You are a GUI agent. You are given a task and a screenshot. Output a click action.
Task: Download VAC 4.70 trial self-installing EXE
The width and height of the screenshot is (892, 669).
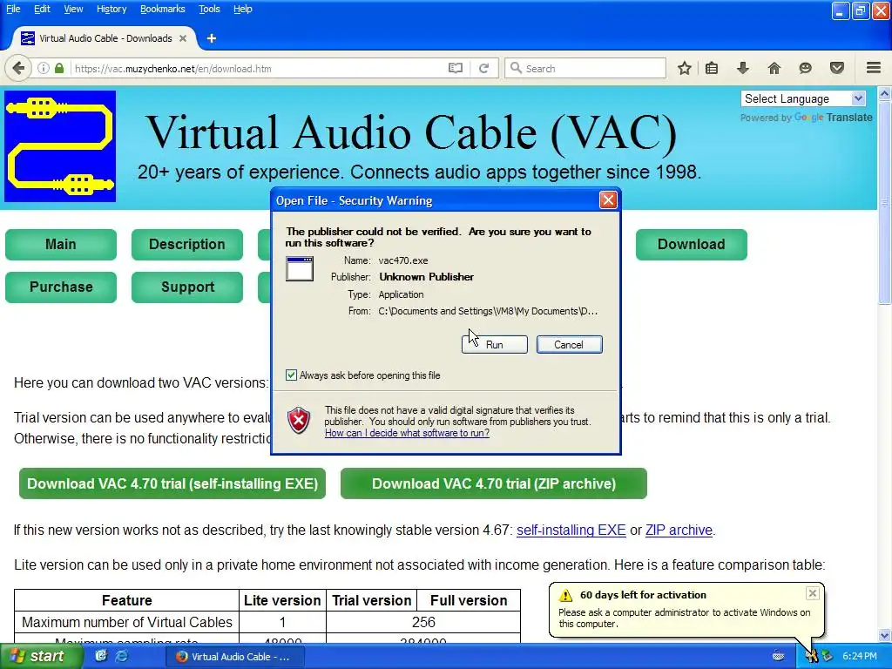172,483
